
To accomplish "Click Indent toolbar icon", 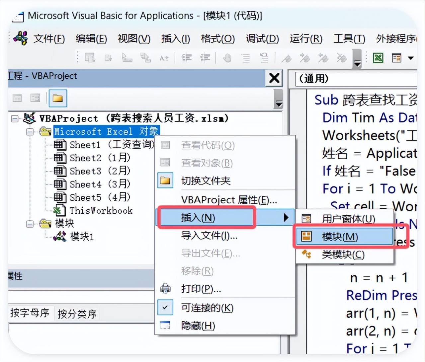I will pos(186,58).
